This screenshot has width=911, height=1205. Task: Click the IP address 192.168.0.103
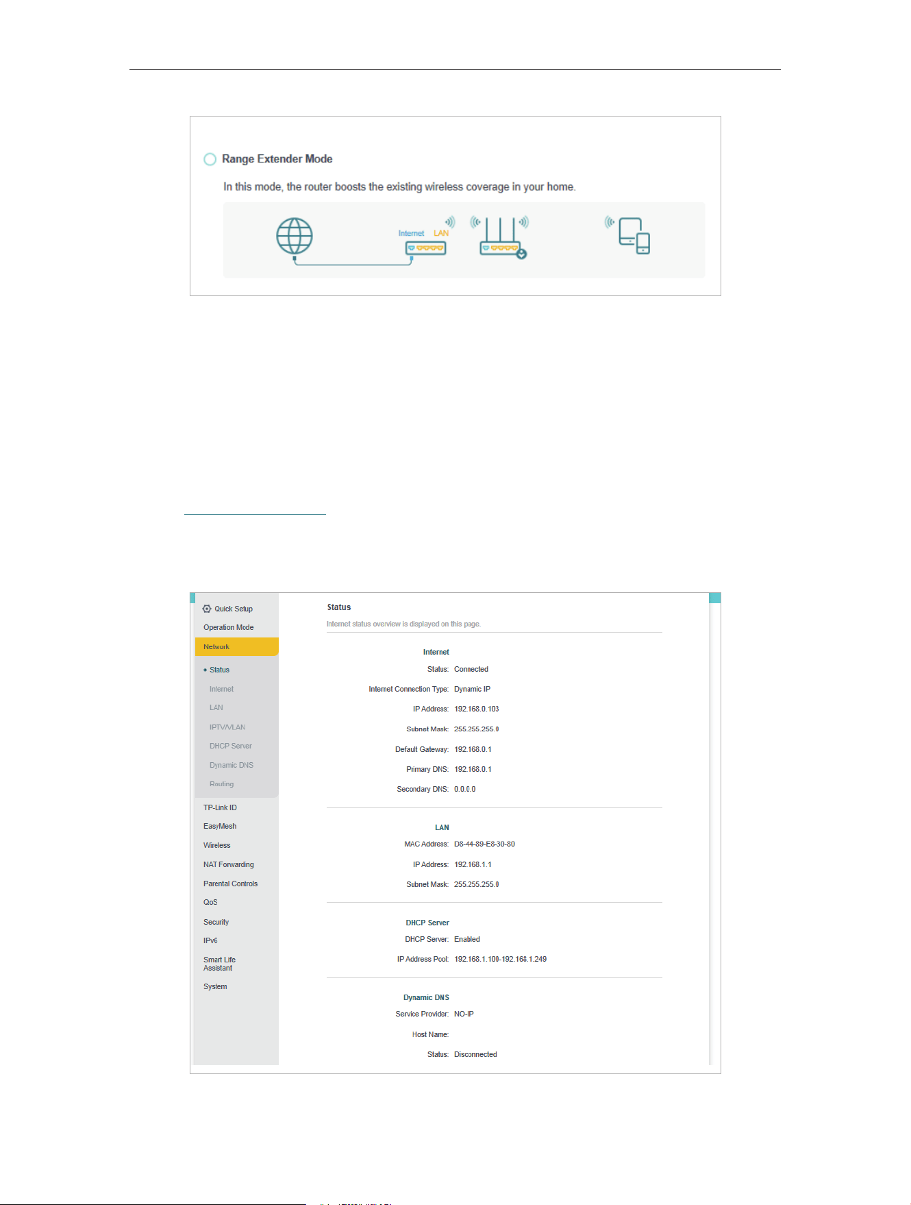point(477,709)
